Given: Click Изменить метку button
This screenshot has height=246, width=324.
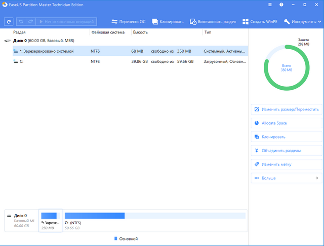Looking at the screenshot, I should (x=287, y=164).
